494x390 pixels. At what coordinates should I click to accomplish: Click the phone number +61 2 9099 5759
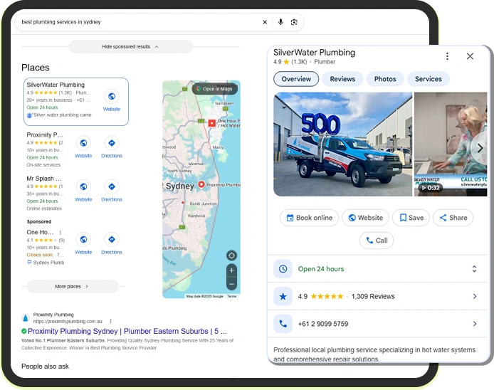[x=323, y=324]
